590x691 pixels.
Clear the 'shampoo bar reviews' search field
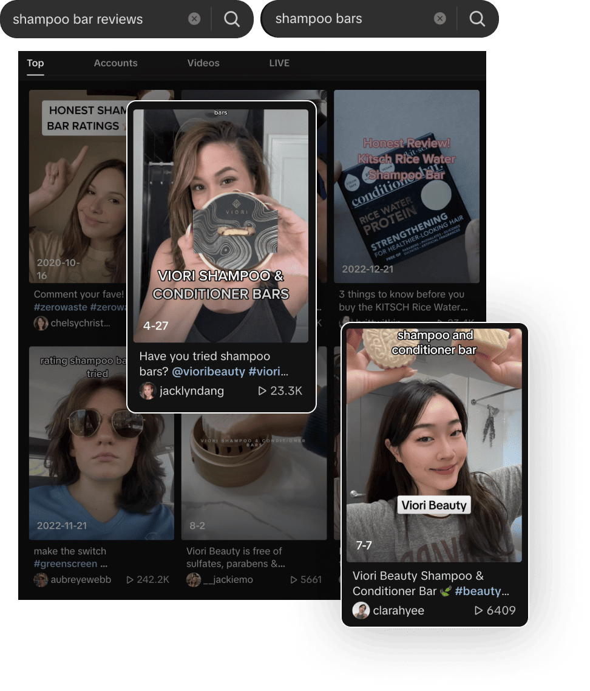194,19
